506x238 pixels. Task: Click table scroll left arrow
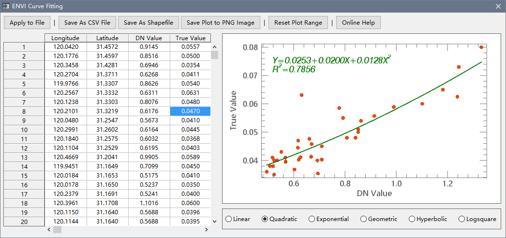pos(49,230)
